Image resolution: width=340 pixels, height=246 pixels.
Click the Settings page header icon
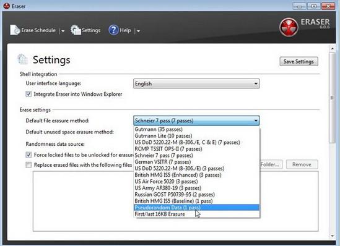23,59
